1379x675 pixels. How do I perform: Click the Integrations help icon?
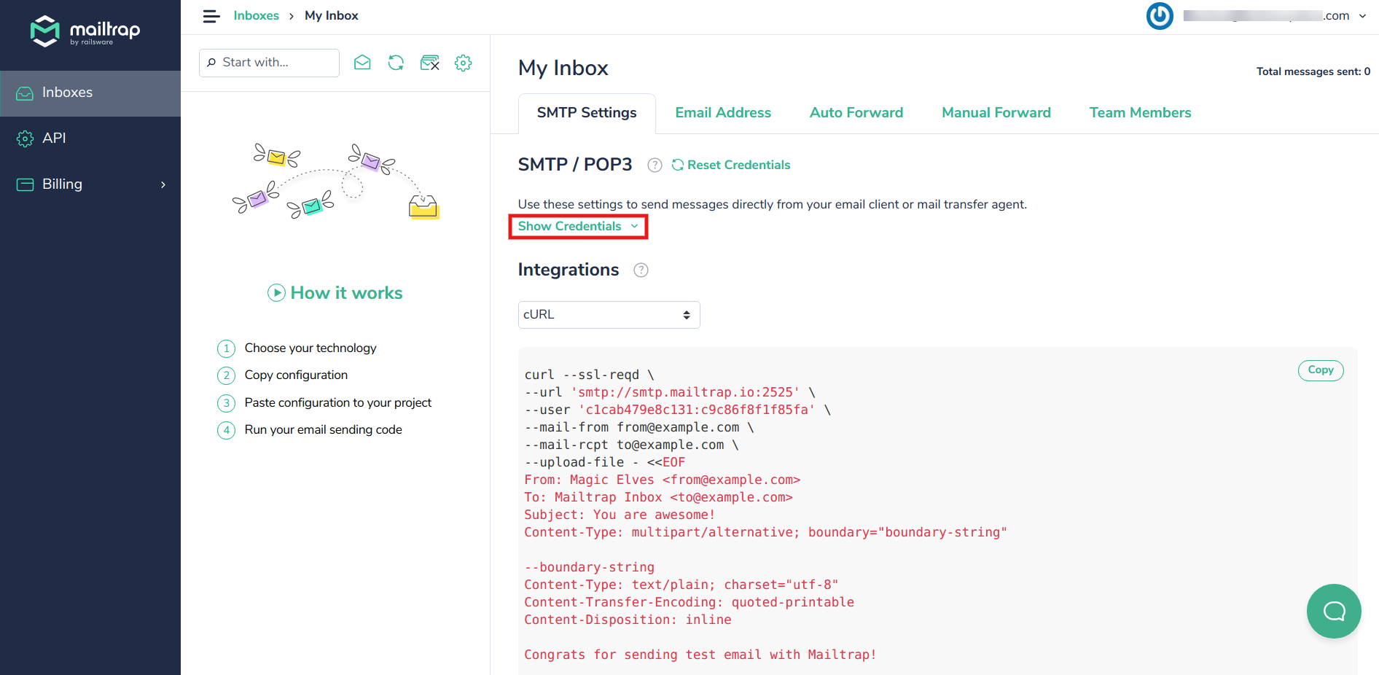click(641, 270)
